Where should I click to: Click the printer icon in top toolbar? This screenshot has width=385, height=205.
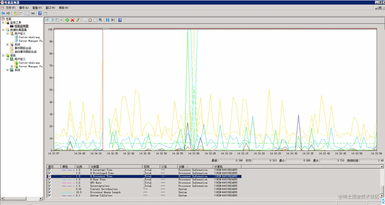[x=33, y=13]
